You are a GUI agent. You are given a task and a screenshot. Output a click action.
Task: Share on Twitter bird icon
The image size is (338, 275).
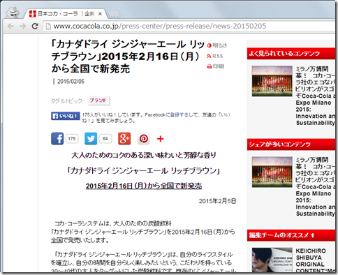pyautogui.click(x=91, y=139)
